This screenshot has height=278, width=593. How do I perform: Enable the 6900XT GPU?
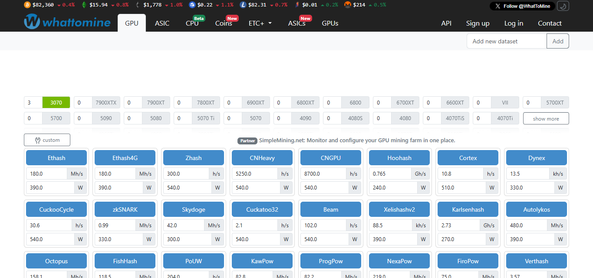(256, 103)
